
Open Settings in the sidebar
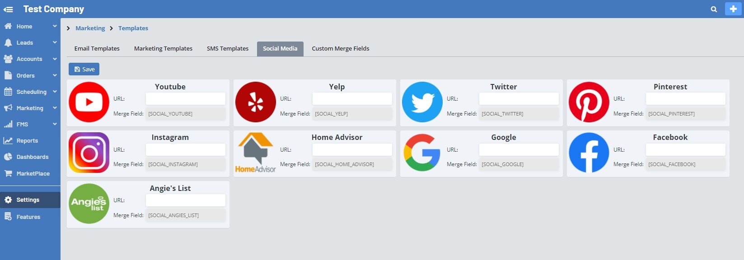click(x=28, y=200)
